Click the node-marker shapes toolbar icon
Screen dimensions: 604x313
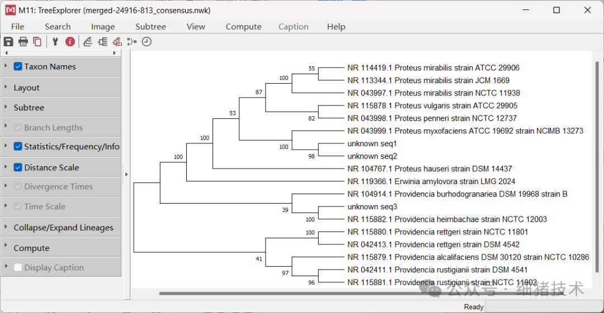[x=132, y=41]
